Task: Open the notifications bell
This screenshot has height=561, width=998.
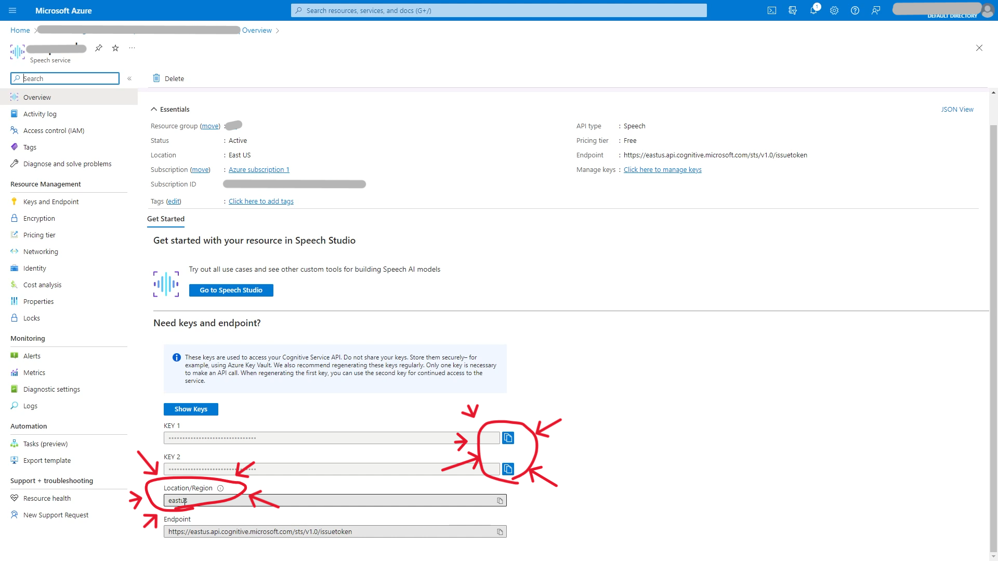Action: tap(813, 10)
